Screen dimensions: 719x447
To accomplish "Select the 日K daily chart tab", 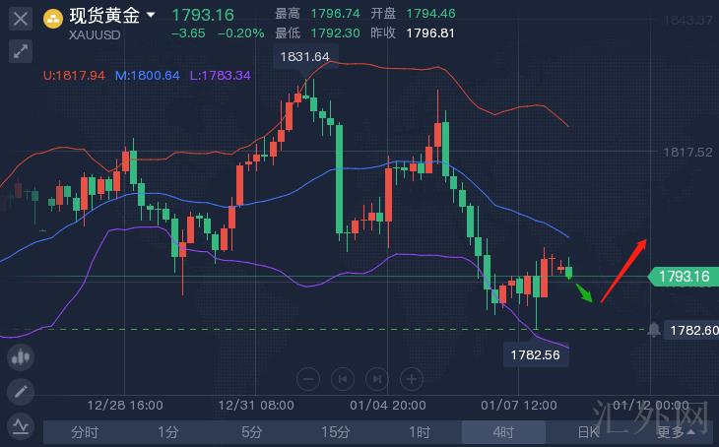I will point(588,431).
